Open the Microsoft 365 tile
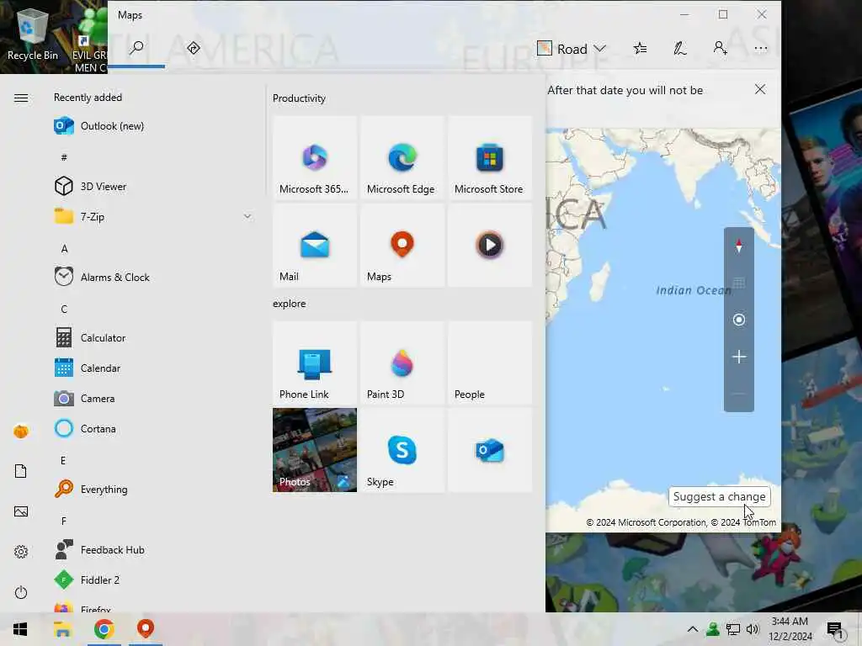 coord(315,157)
